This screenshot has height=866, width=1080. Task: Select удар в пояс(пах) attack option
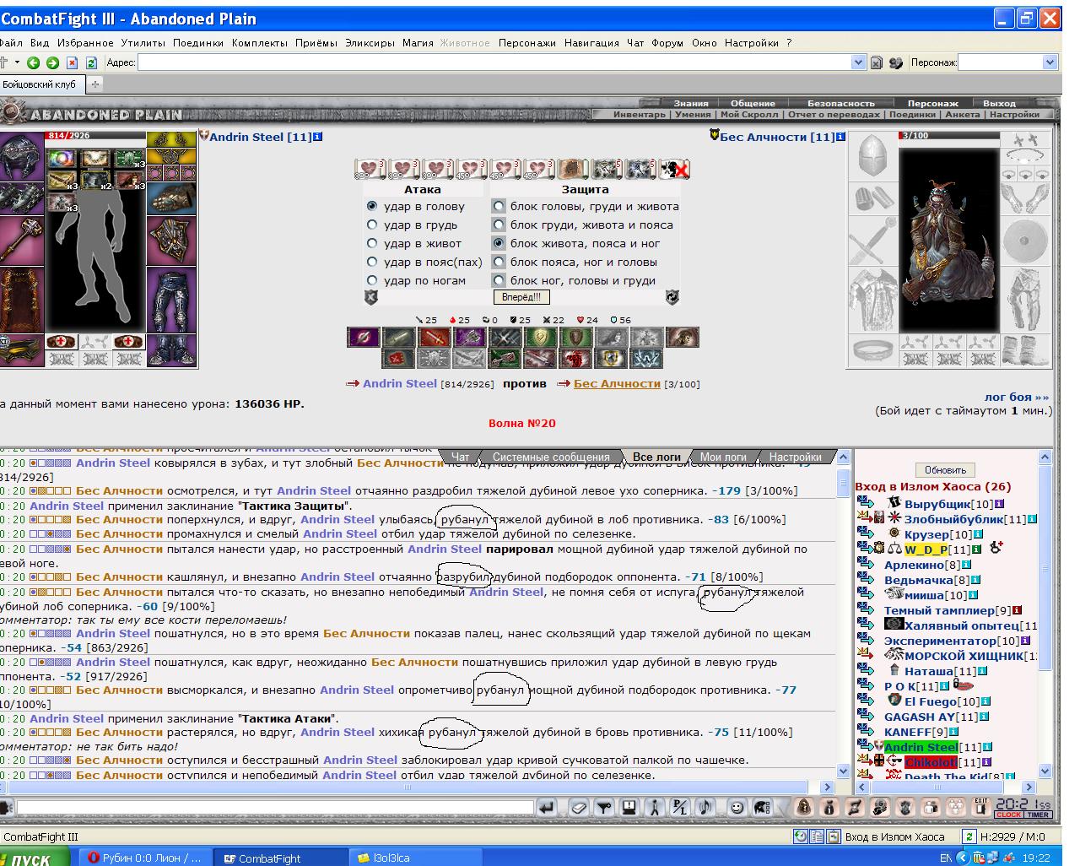[372, 262]
